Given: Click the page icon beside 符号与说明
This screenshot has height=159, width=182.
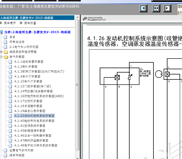Looking at the screenshot, I should [x=5, y=42].
